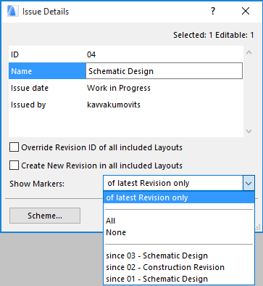Click the ID value 04
Image resolution: width=263 pixels, height=286 pixels.
pyautogui.click(x=91, y=54)
